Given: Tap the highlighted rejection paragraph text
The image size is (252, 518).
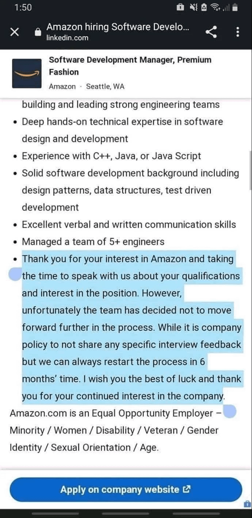Looking at the screenshot, I should coord(132,328).
